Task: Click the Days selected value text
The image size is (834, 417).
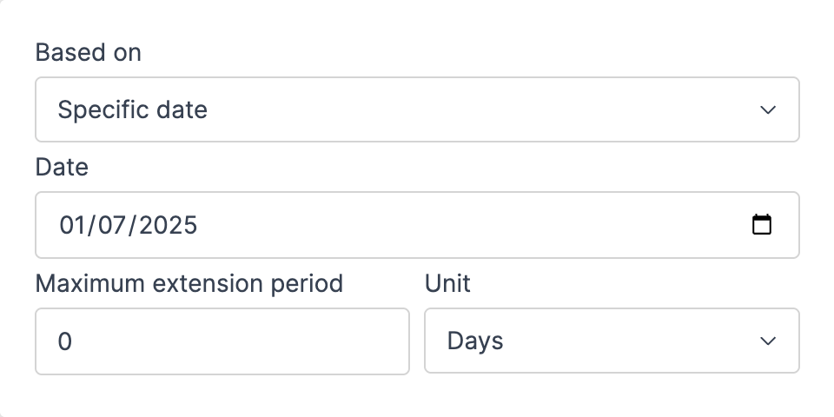Action: pyautogui.click(x=475, y=341)
